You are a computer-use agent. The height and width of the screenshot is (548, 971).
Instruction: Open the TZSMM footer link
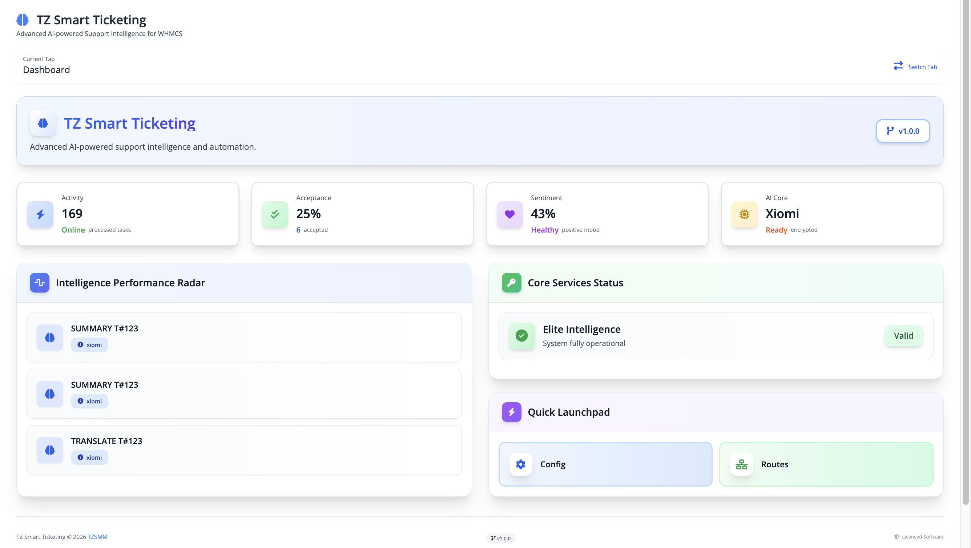97,537
